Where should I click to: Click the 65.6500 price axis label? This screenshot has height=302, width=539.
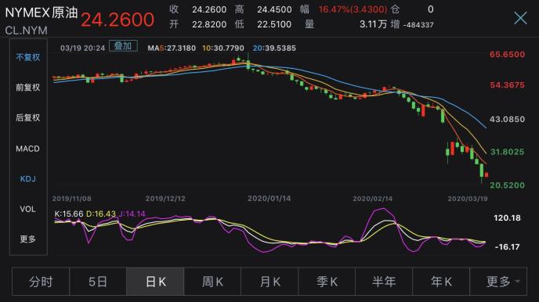pyautogui.click(x=507, y=54)
